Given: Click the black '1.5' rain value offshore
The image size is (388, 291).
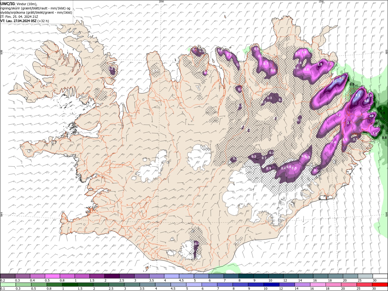Looking at the screenshot, I should pyautogui.click(x=383, y=113).
